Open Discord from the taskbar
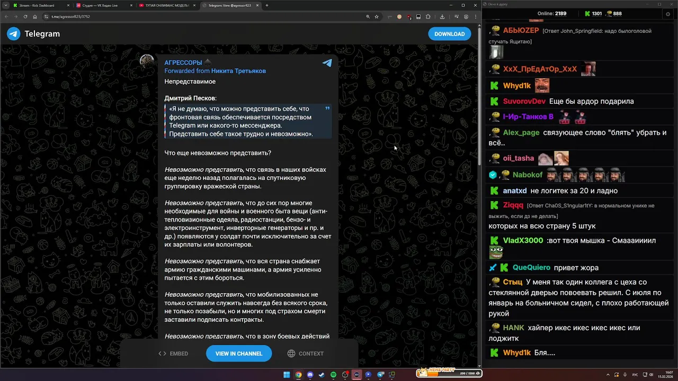 (310, 375)
